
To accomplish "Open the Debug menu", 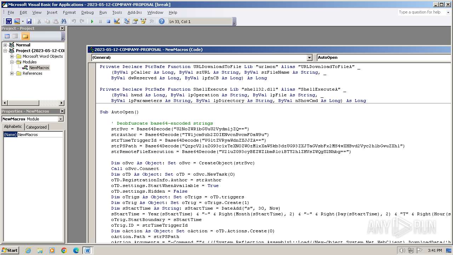I will [87, 12].
